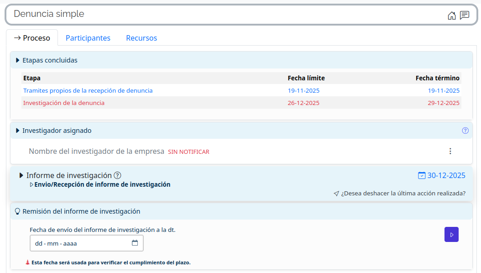Click the calendar icon next to 30-12-2025

(422, 175)
